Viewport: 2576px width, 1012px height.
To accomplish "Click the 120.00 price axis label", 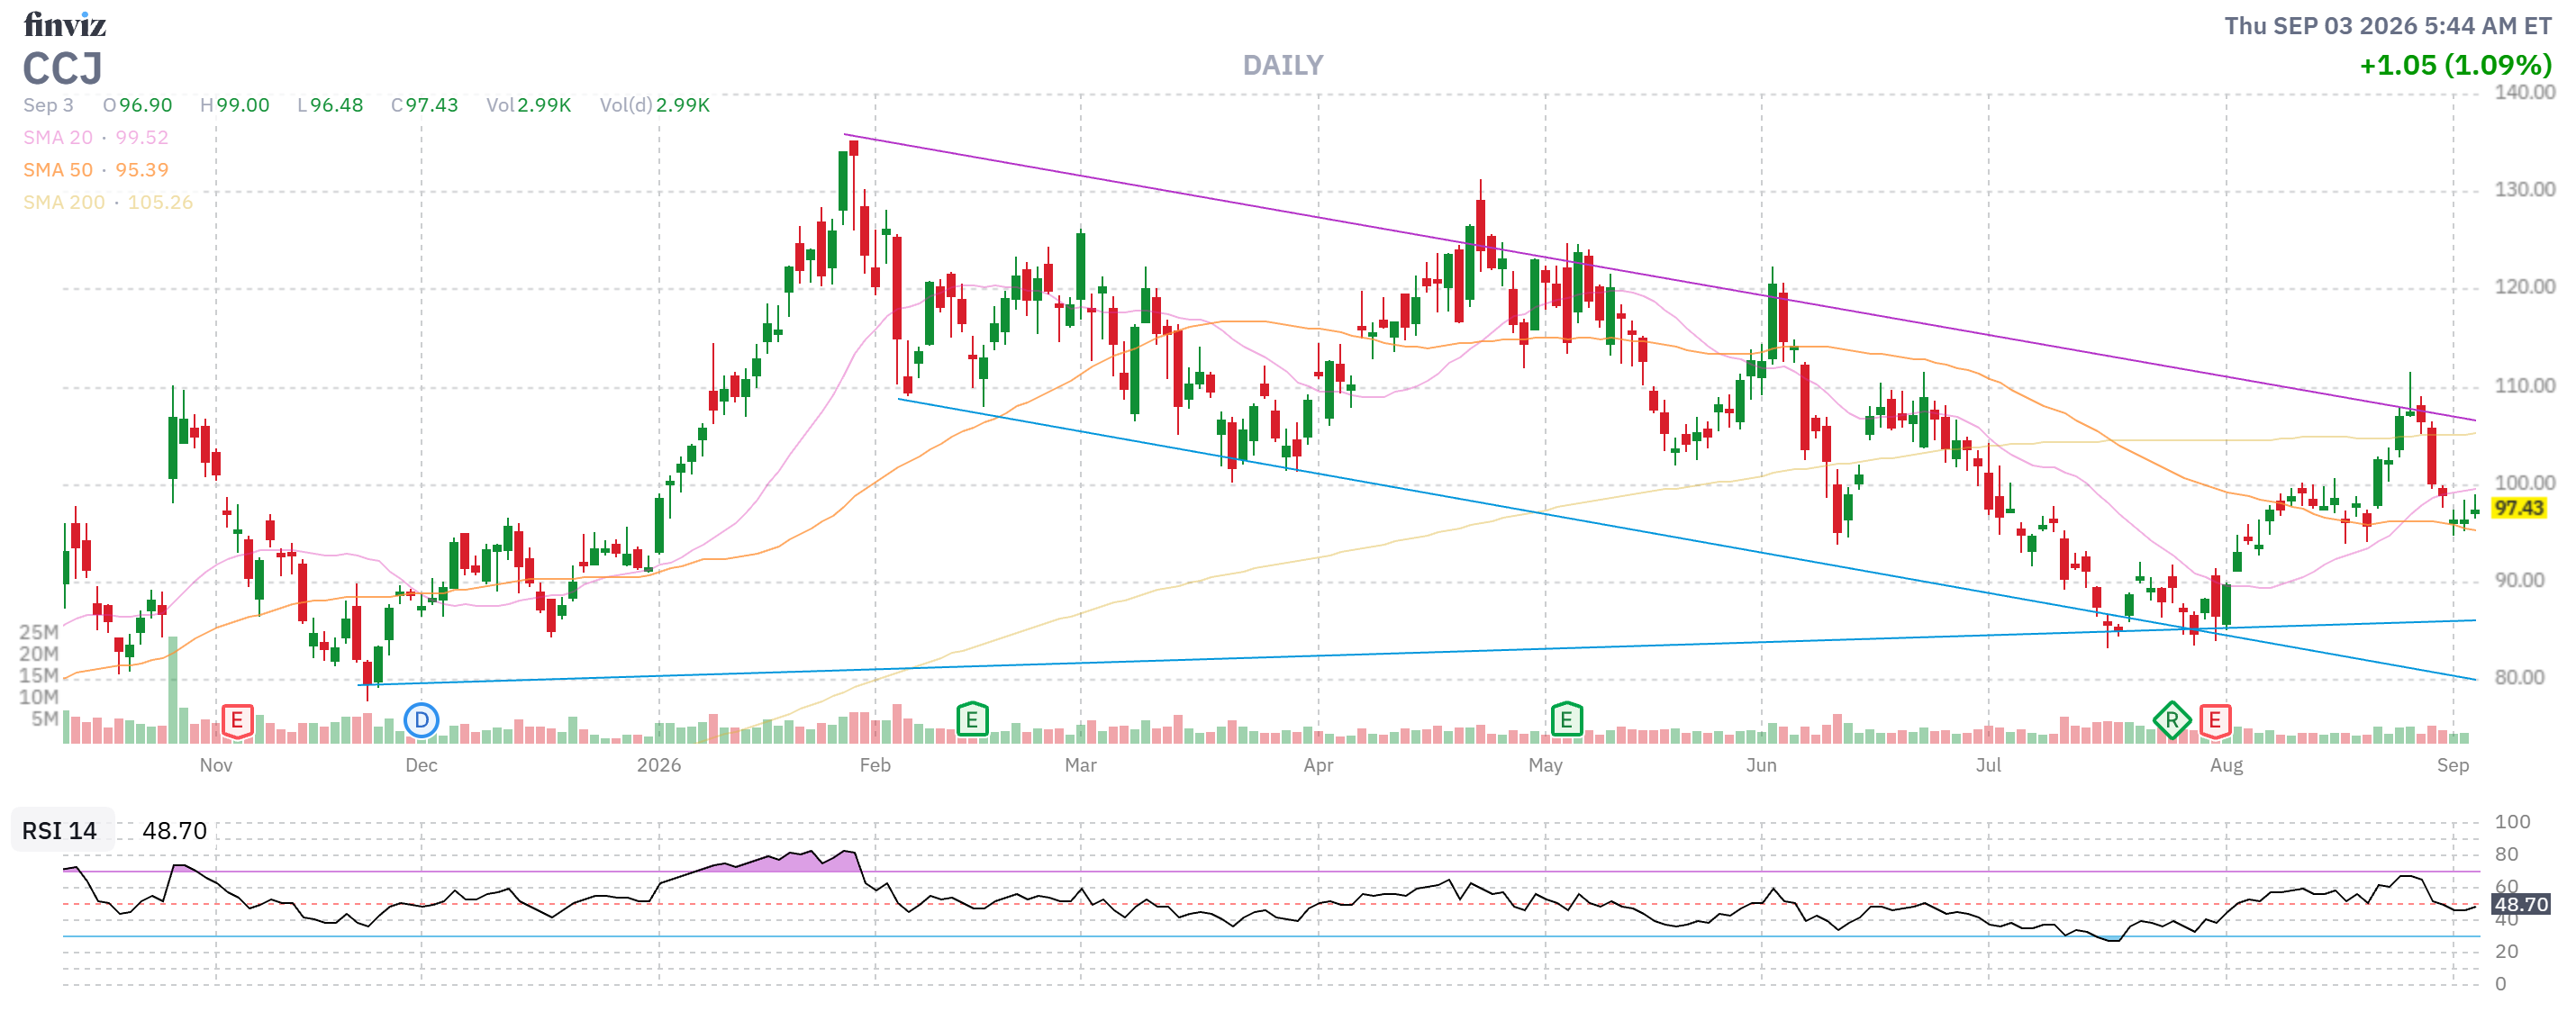I will tap(2524, 288).
